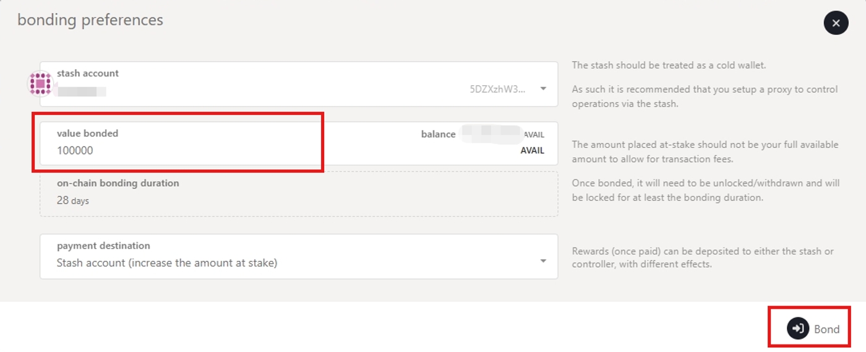Click the stash account identicon

click(x=40, y=84)
